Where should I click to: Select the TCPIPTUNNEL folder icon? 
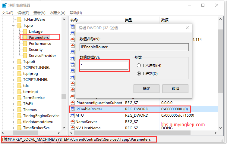point(19,80)
